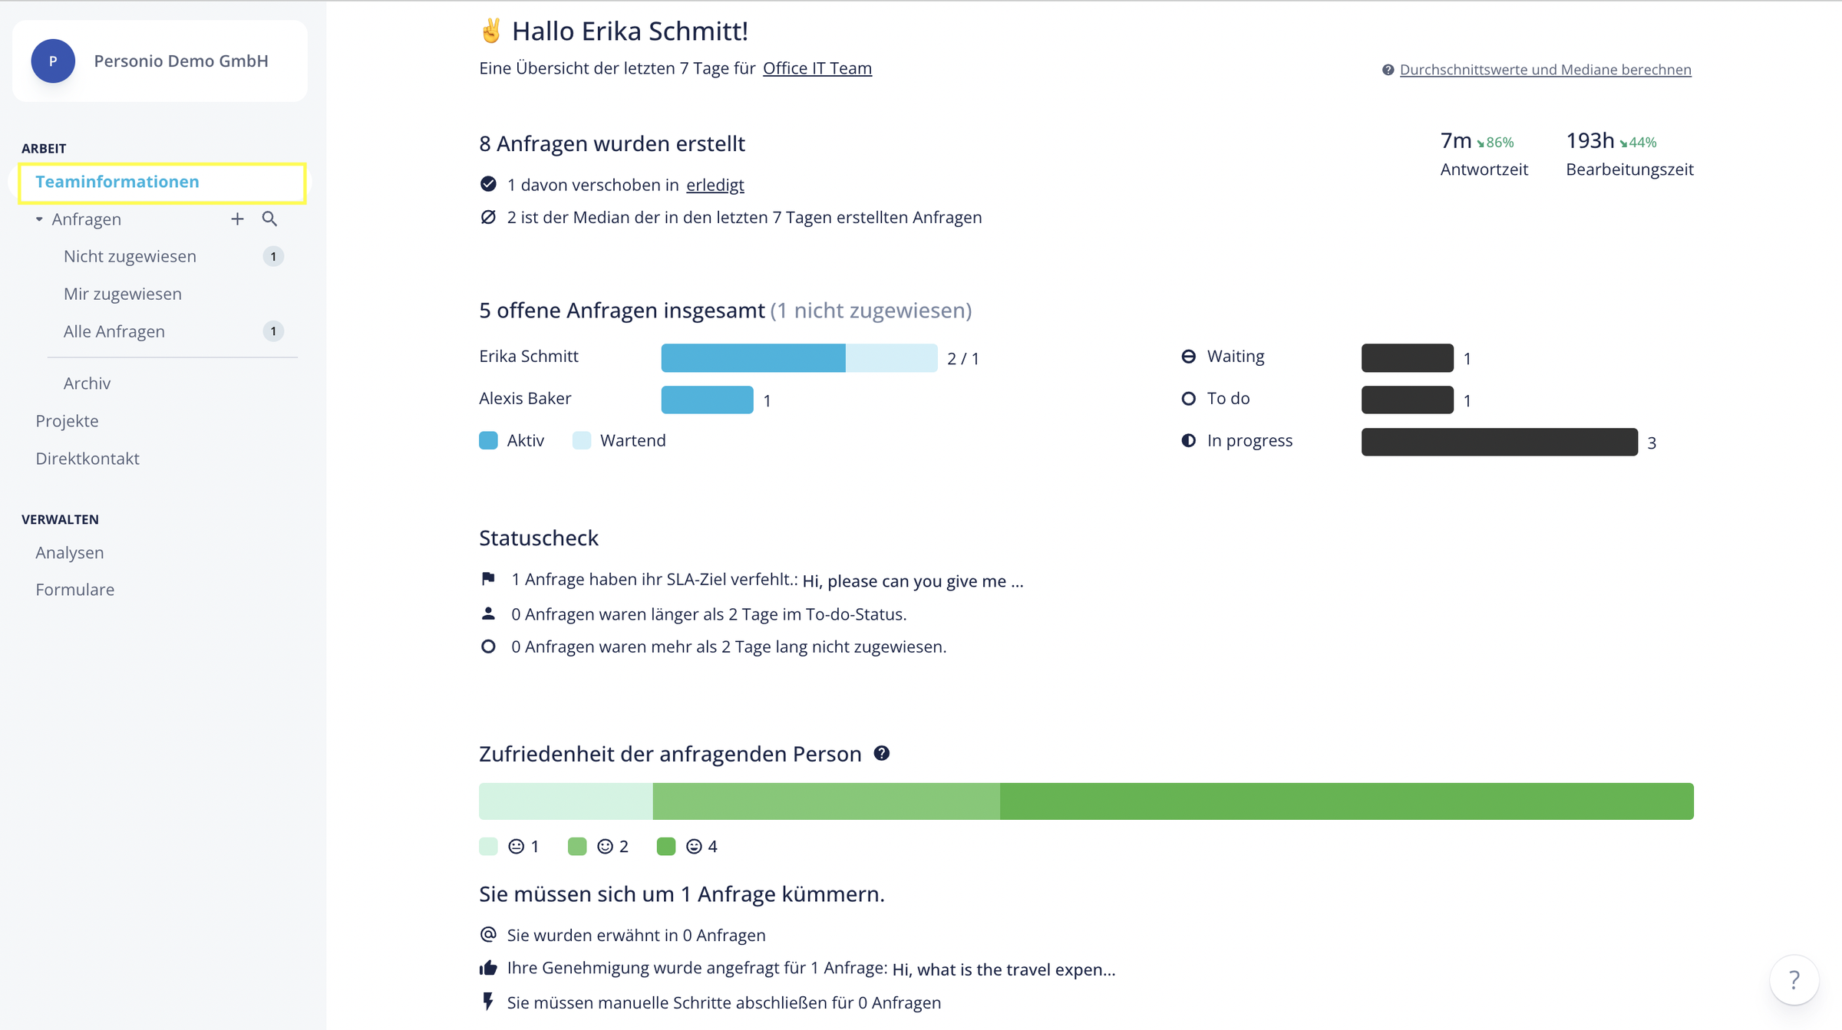Open Archiv in the sidebar

tap(87, 383)
